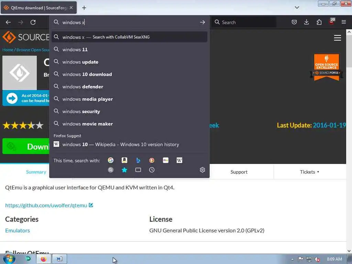
Task: Open the Downloads panel
Action: click(306, 22)
